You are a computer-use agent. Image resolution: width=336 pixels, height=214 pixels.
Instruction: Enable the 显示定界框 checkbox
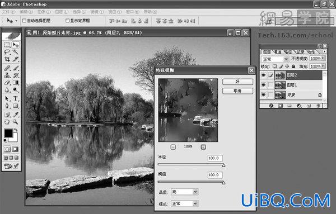point(67,21)
